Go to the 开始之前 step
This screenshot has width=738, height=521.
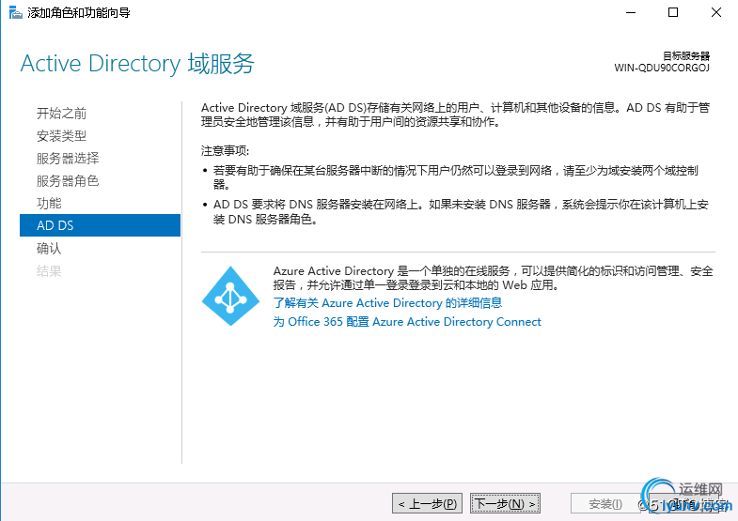(62, 114)
